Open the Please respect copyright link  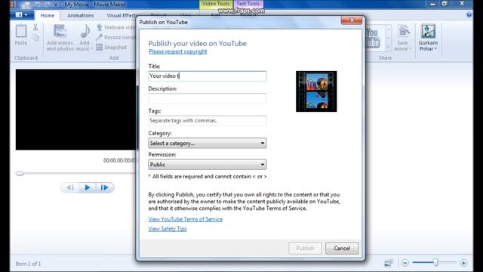coord(178,51)
